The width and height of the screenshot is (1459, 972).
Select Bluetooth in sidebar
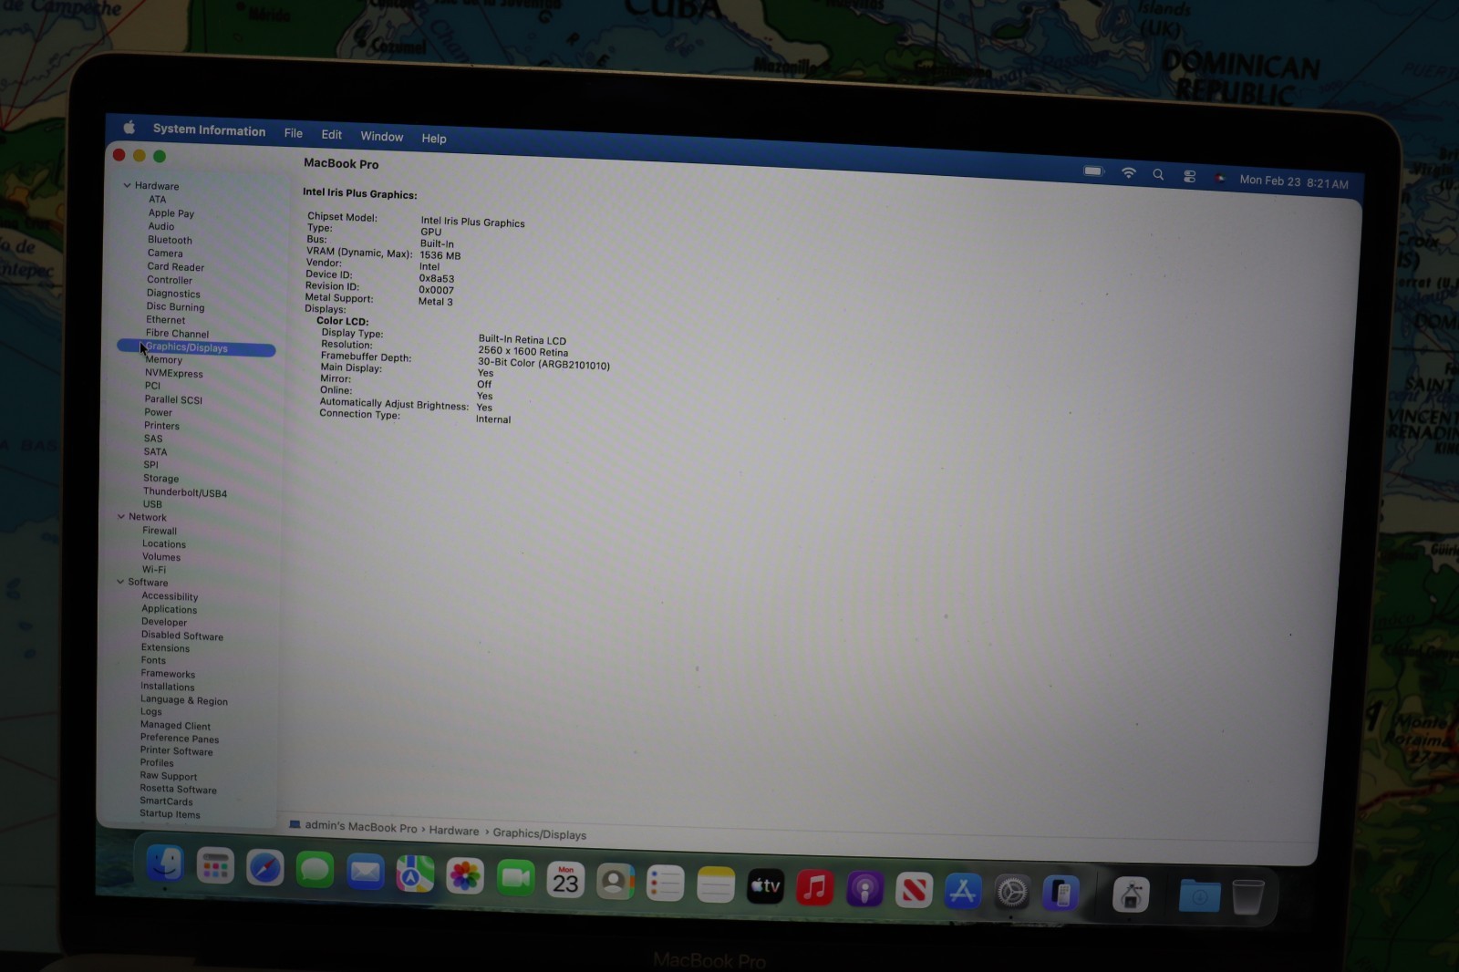(x=170, y=240)
